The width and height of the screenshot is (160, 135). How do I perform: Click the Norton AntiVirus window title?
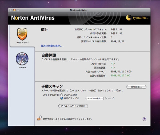click(79, 10)
